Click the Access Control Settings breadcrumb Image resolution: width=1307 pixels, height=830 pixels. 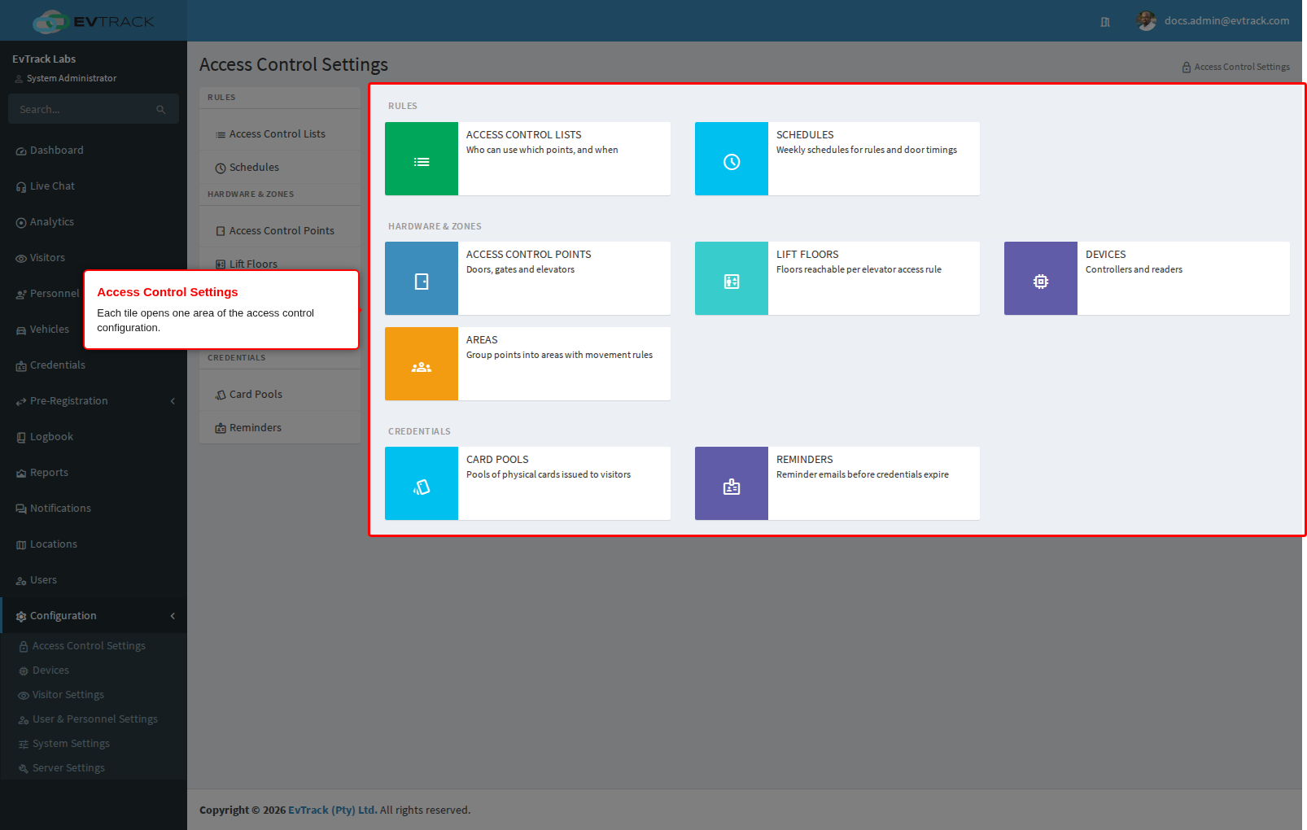pyautogui.click(x=1235, y=68)
